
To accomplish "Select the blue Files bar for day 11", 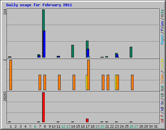I will pos(59,57).
